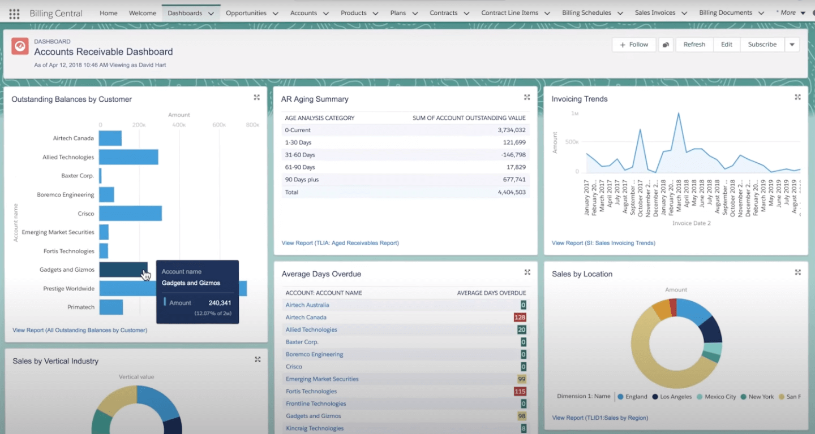Go to the Welcome tab
This screenshot has width=815, height=434.
(143, 13)
